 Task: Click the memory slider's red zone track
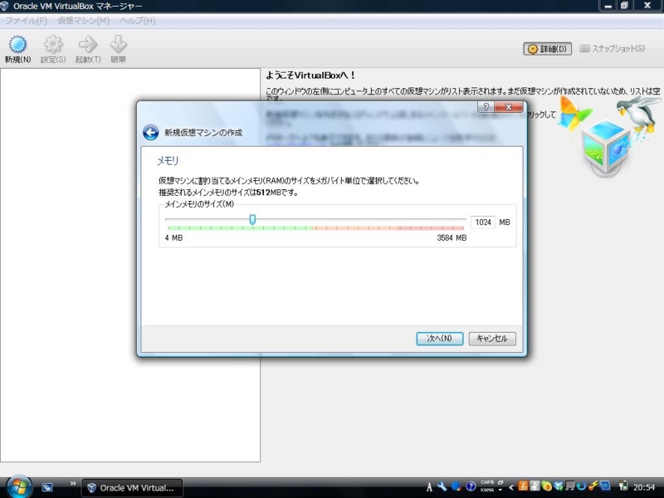(431, 228)
